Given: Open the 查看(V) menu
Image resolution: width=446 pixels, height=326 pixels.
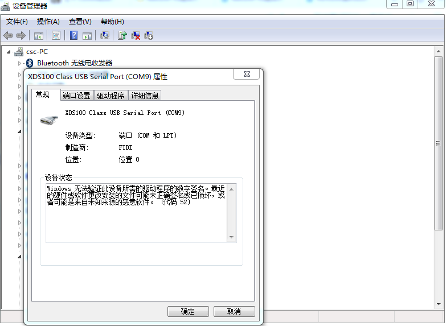Looking at the screenshot, I should tap(80, 22).
